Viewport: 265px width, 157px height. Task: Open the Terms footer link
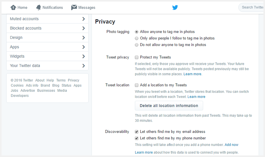pos(61,80)
